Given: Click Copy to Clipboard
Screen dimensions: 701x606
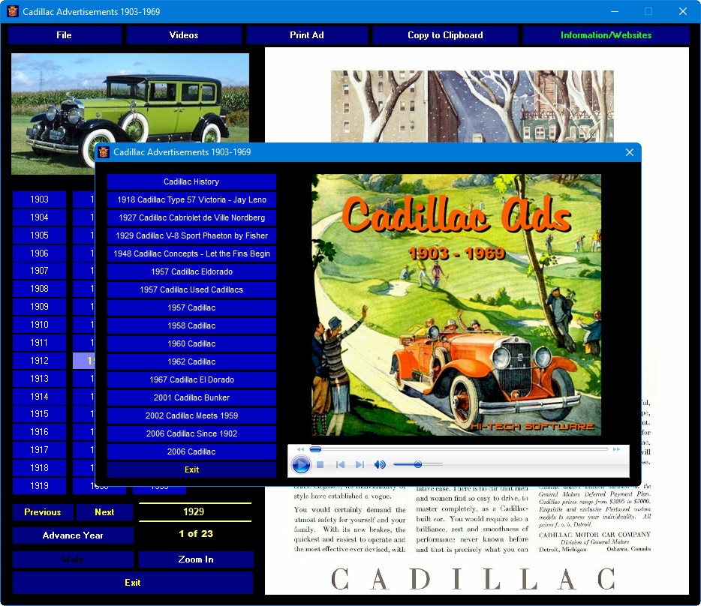Looking at the screenshot, I should 445,35.
